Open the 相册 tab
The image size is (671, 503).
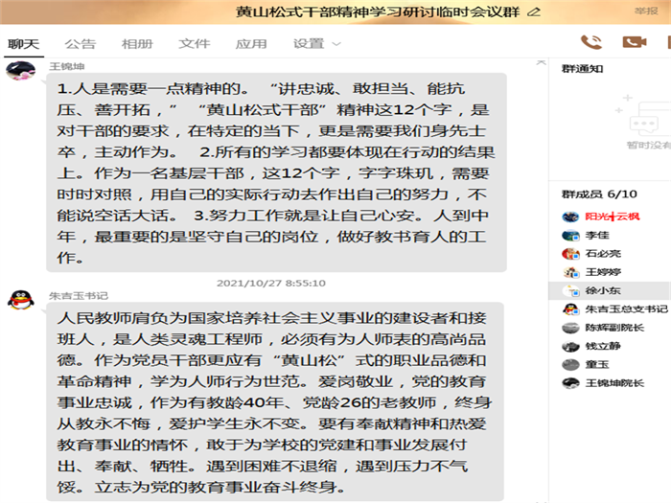tap(137, 44)
